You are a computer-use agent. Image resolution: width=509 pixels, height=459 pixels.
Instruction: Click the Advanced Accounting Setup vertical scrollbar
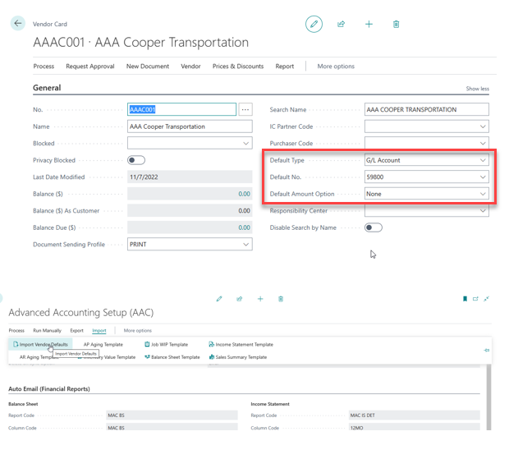click(x=488, y=397)
